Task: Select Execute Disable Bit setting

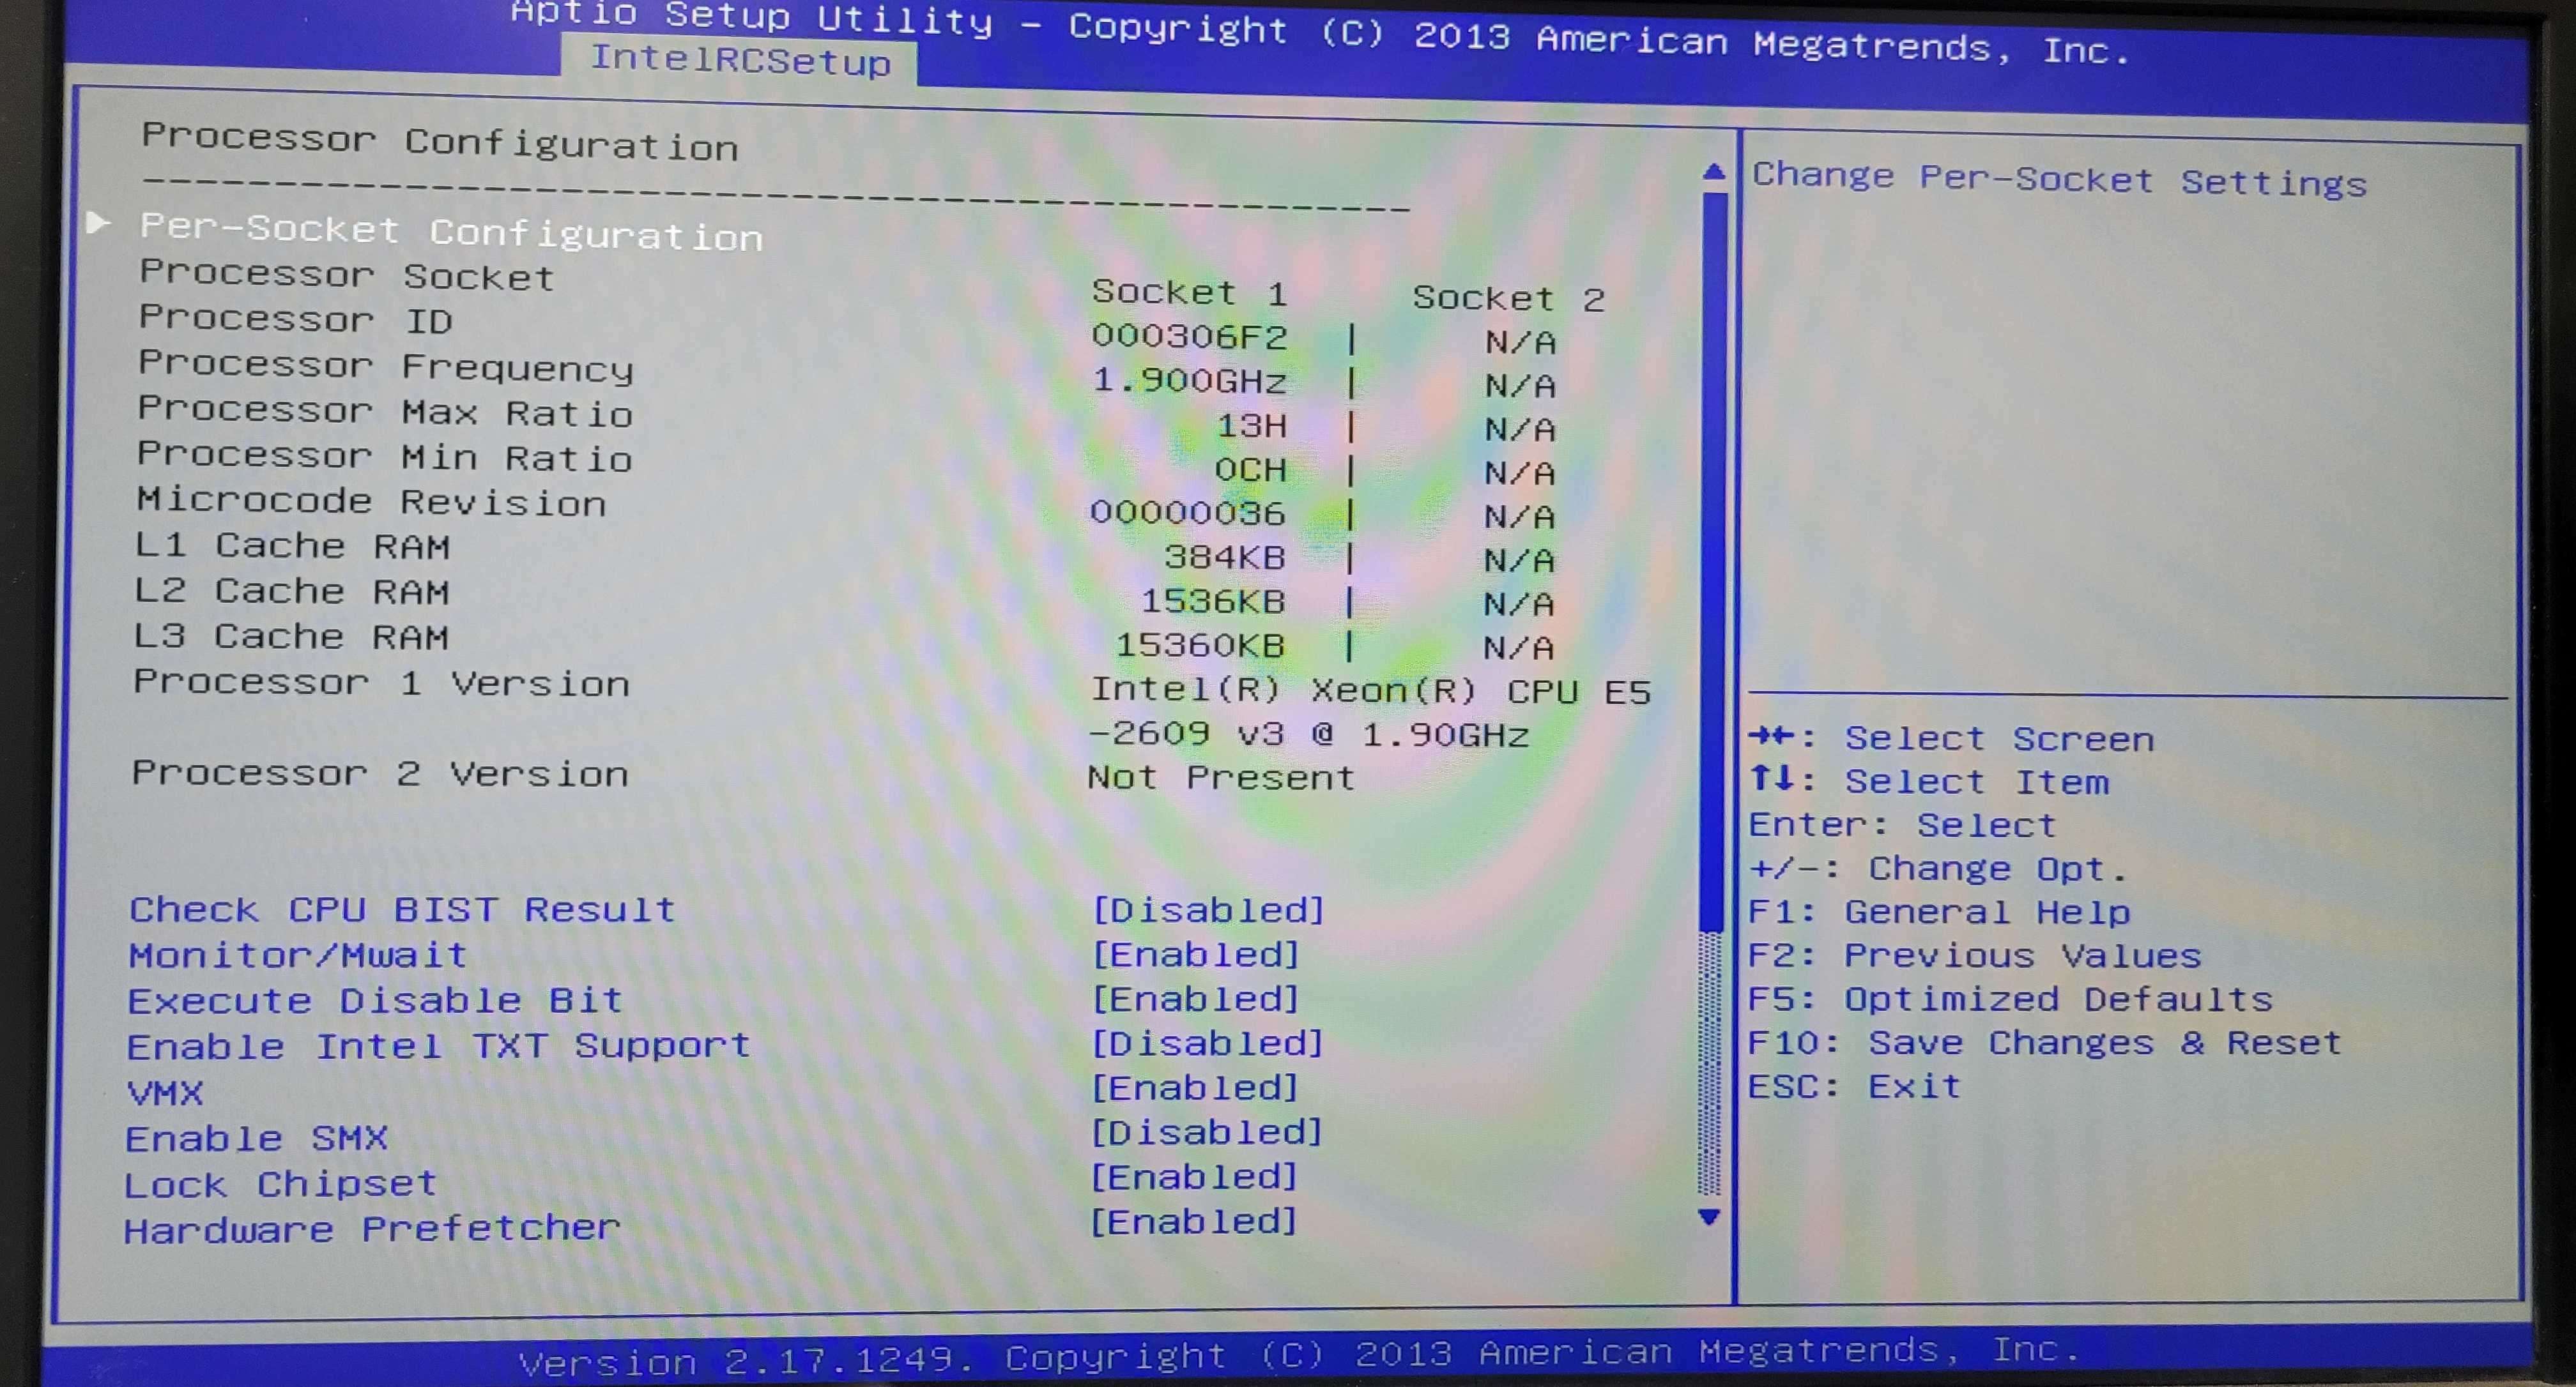Action: pos(375,999)
